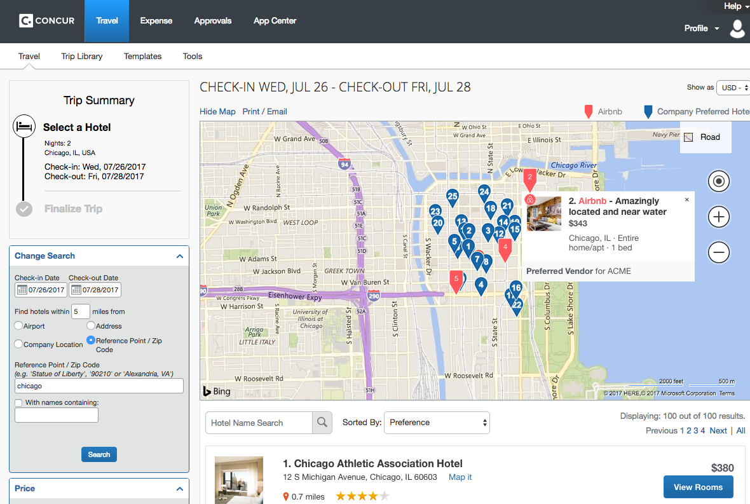Click the Hide Map link
The height and width of the screenshot is (504, 750).
point(217,111)
